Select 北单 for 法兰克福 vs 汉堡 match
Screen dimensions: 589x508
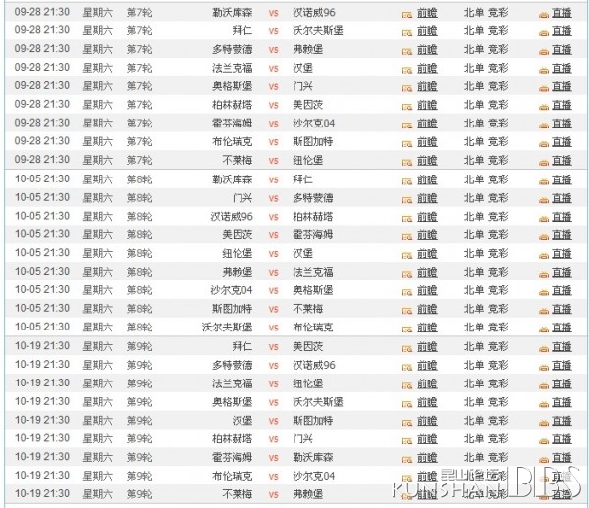pos(474,68)
